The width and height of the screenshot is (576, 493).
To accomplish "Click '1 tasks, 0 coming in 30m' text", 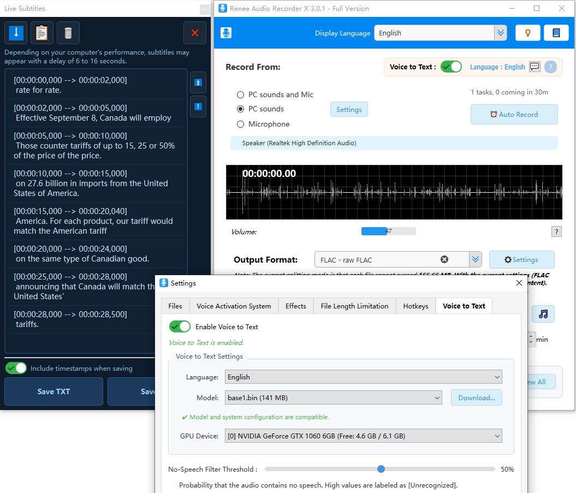I will tap(509, 92).
